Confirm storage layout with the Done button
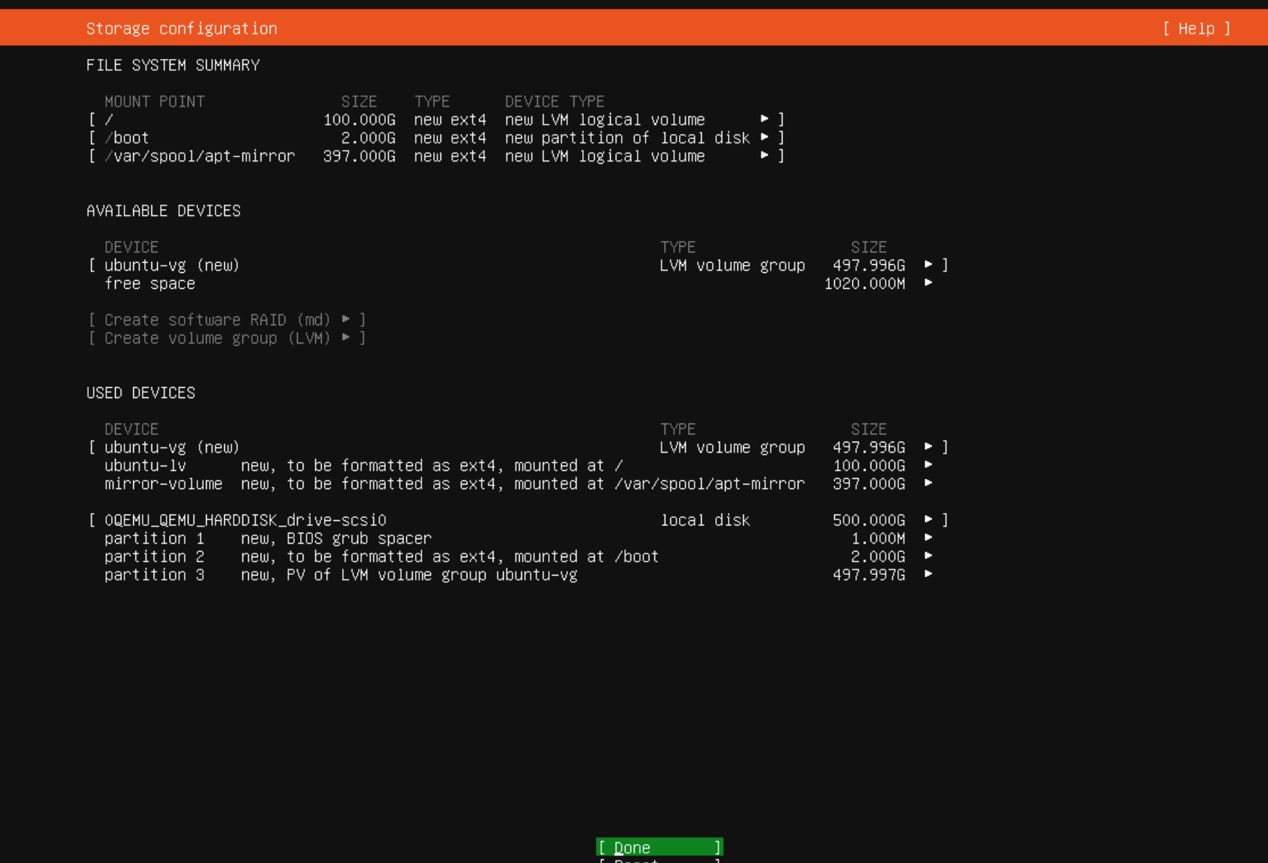Viewport: 1268px width, 863px height. [x=659, y=847]
